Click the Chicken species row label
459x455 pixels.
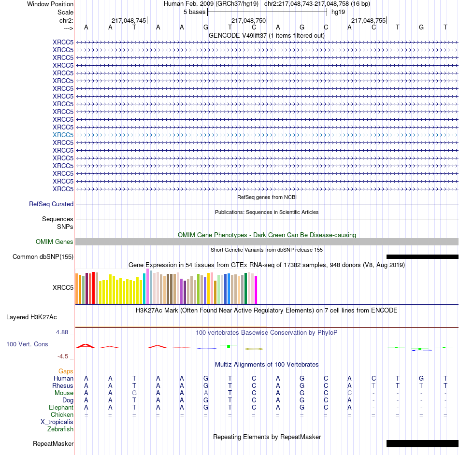pyautogui.click(x=62, y=414)
